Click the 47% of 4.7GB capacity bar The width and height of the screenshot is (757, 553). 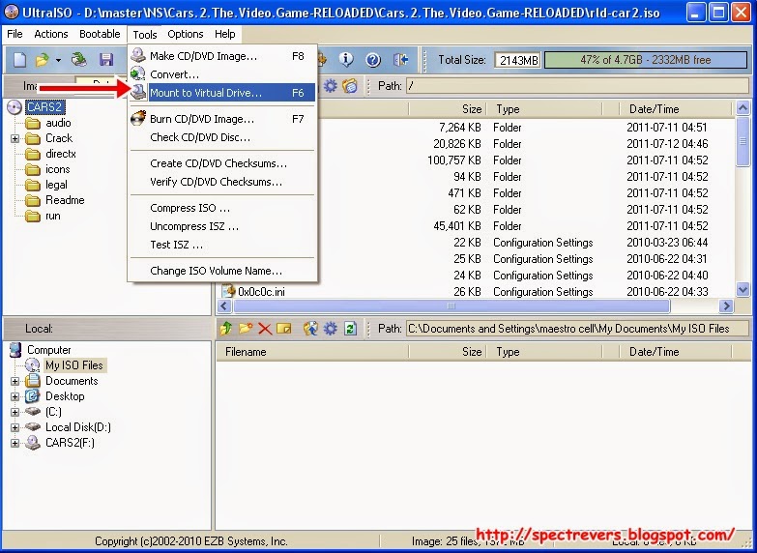[x=646, y=60]
